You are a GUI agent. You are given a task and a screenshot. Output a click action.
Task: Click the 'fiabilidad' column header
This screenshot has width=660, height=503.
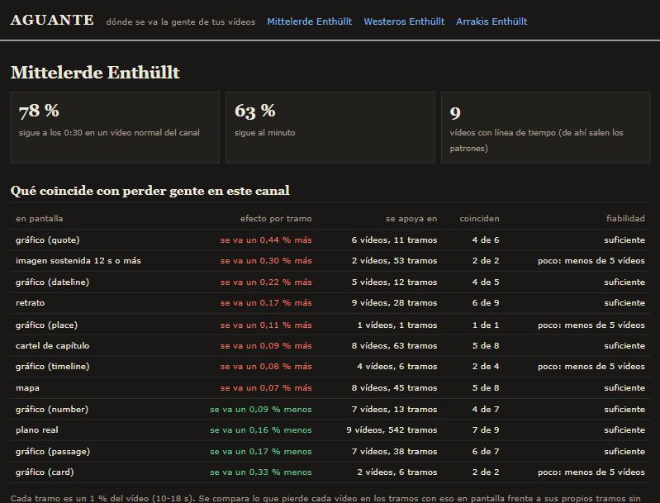(625, 218)
